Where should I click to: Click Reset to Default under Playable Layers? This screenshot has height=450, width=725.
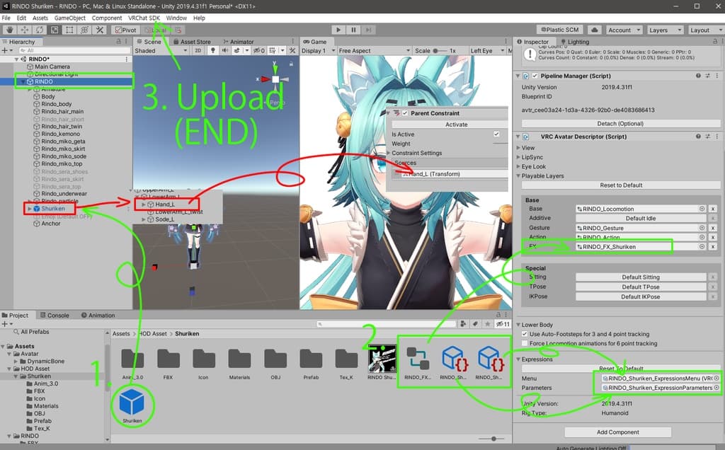[x=620, y=185]
